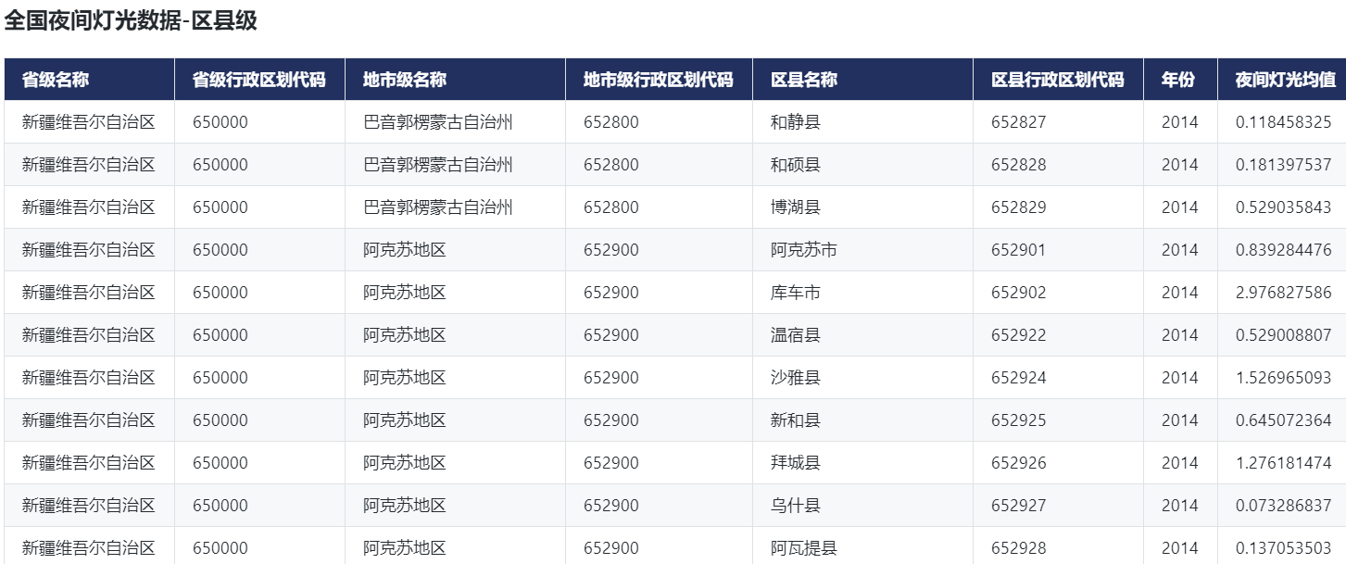Click the 省级行政区划代码 column header
This screenshot has height=564, width=1346.
258,80
